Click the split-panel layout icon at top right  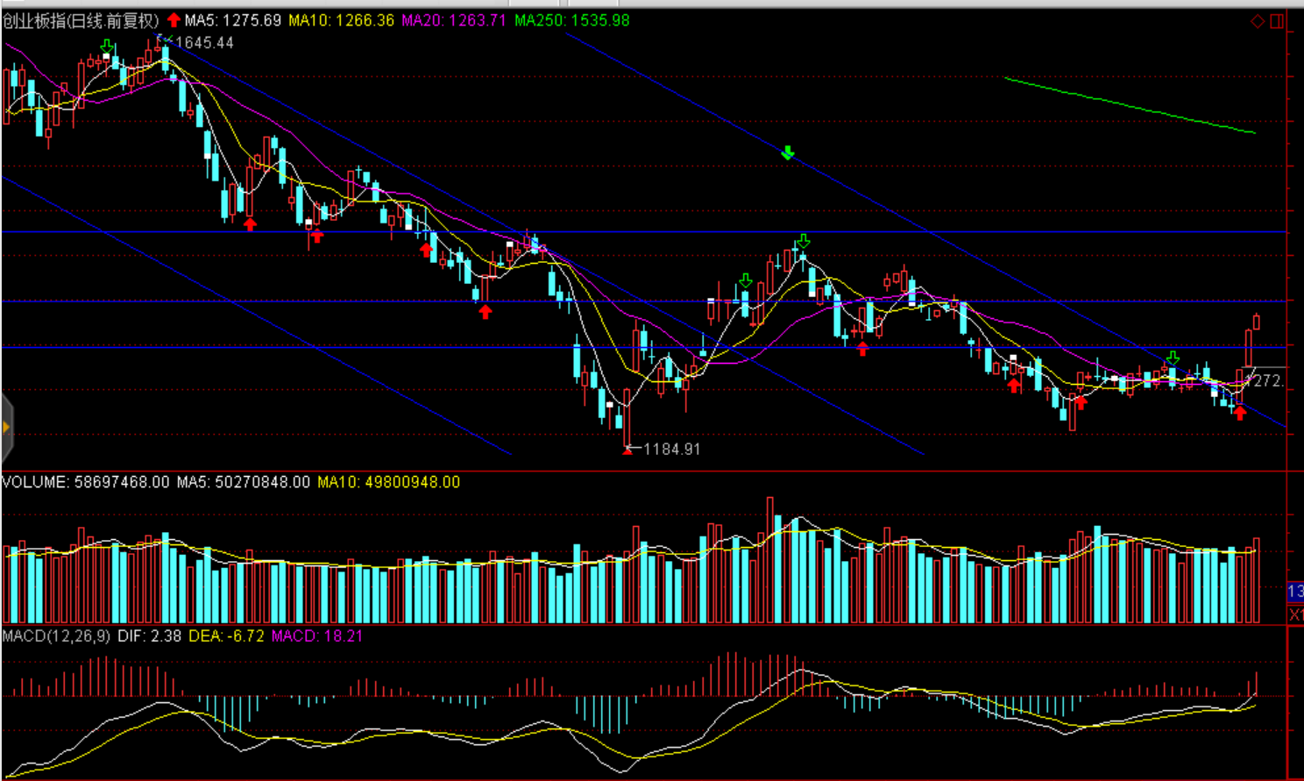pyautogui.click(x=1277, y=21)
